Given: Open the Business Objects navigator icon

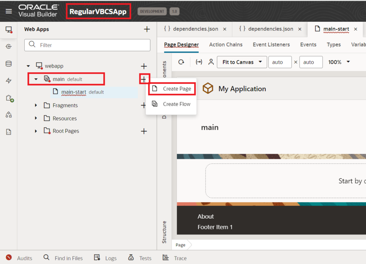Looking at the screenshot, I should pyautogui.click(x=9, y=63).
